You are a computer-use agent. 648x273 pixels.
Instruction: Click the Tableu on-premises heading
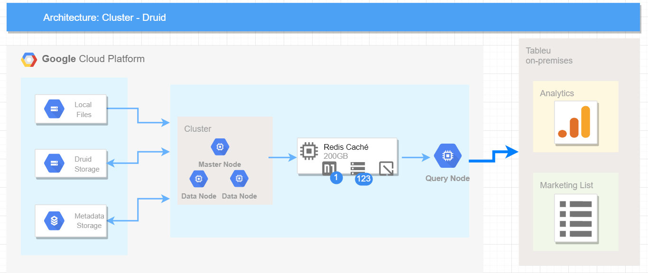click(549, 55)
